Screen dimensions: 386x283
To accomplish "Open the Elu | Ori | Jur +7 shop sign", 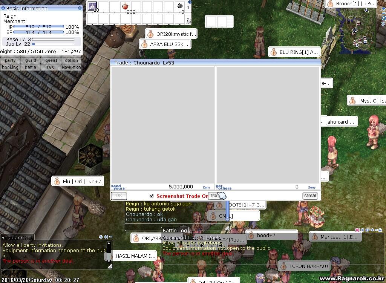I will pos(78,181).
